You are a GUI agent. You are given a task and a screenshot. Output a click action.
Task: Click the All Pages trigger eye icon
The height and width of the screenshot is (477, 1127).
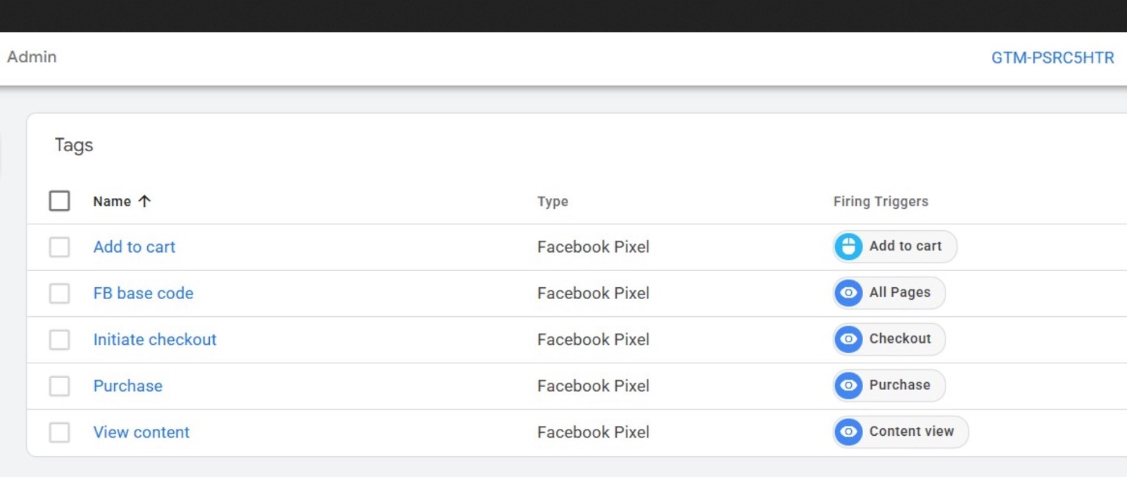(848, 293)
